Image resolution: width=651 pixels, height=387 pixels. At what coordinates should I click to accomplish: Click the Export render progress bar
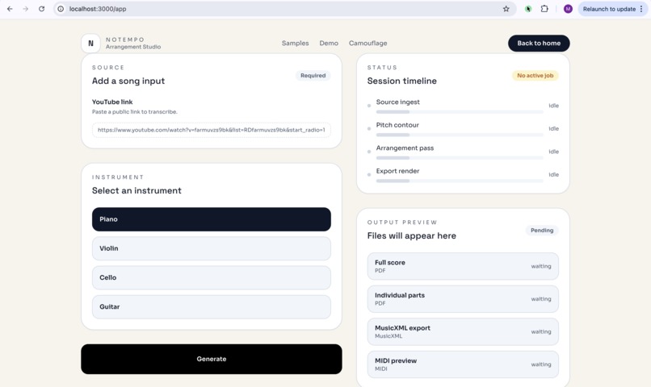(460, 181)
